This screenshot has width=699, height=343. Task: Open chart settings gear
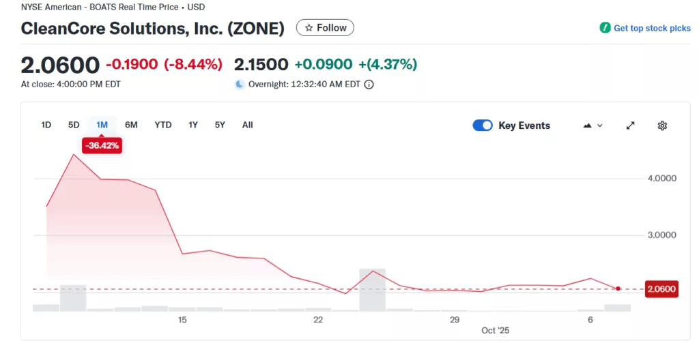click(x=662, y=125)
